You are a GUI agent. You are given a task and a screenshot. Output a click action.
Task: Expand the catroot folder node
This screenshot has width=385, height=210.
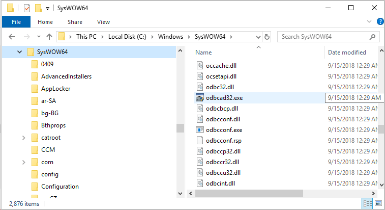coord(23,138)
